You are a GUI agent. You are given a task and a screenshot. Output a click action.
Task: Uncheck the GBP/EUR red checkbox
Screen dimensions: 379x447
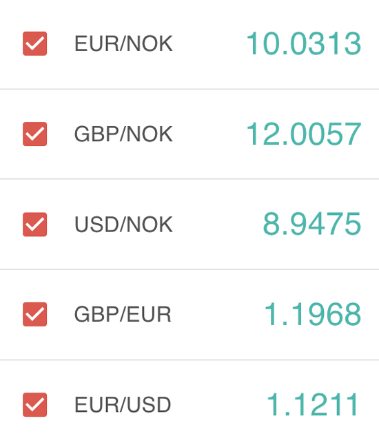click(34, 315)
